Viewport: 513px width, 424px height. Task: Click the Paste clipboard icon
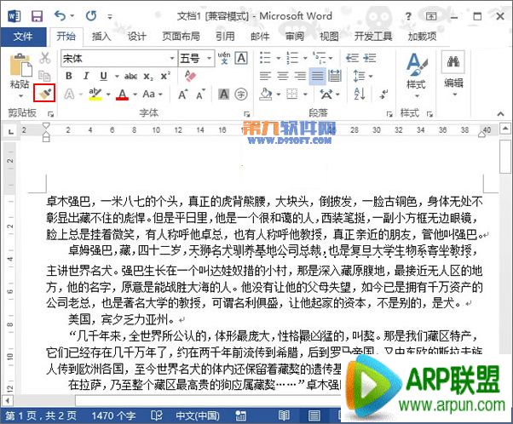[x=20, y=66]
